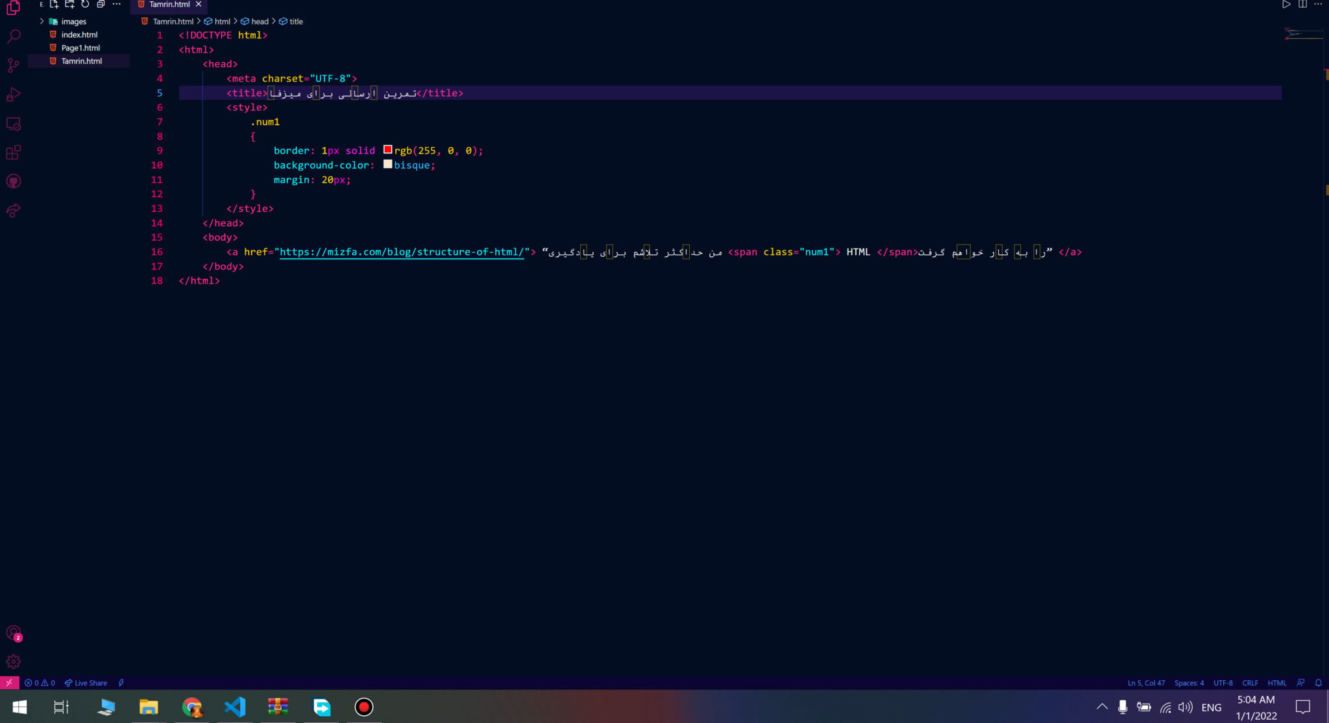Viewport: 1329px width, 723px height.
Task: Click the bisque color swatch on line 10
Action: point(387,164)
